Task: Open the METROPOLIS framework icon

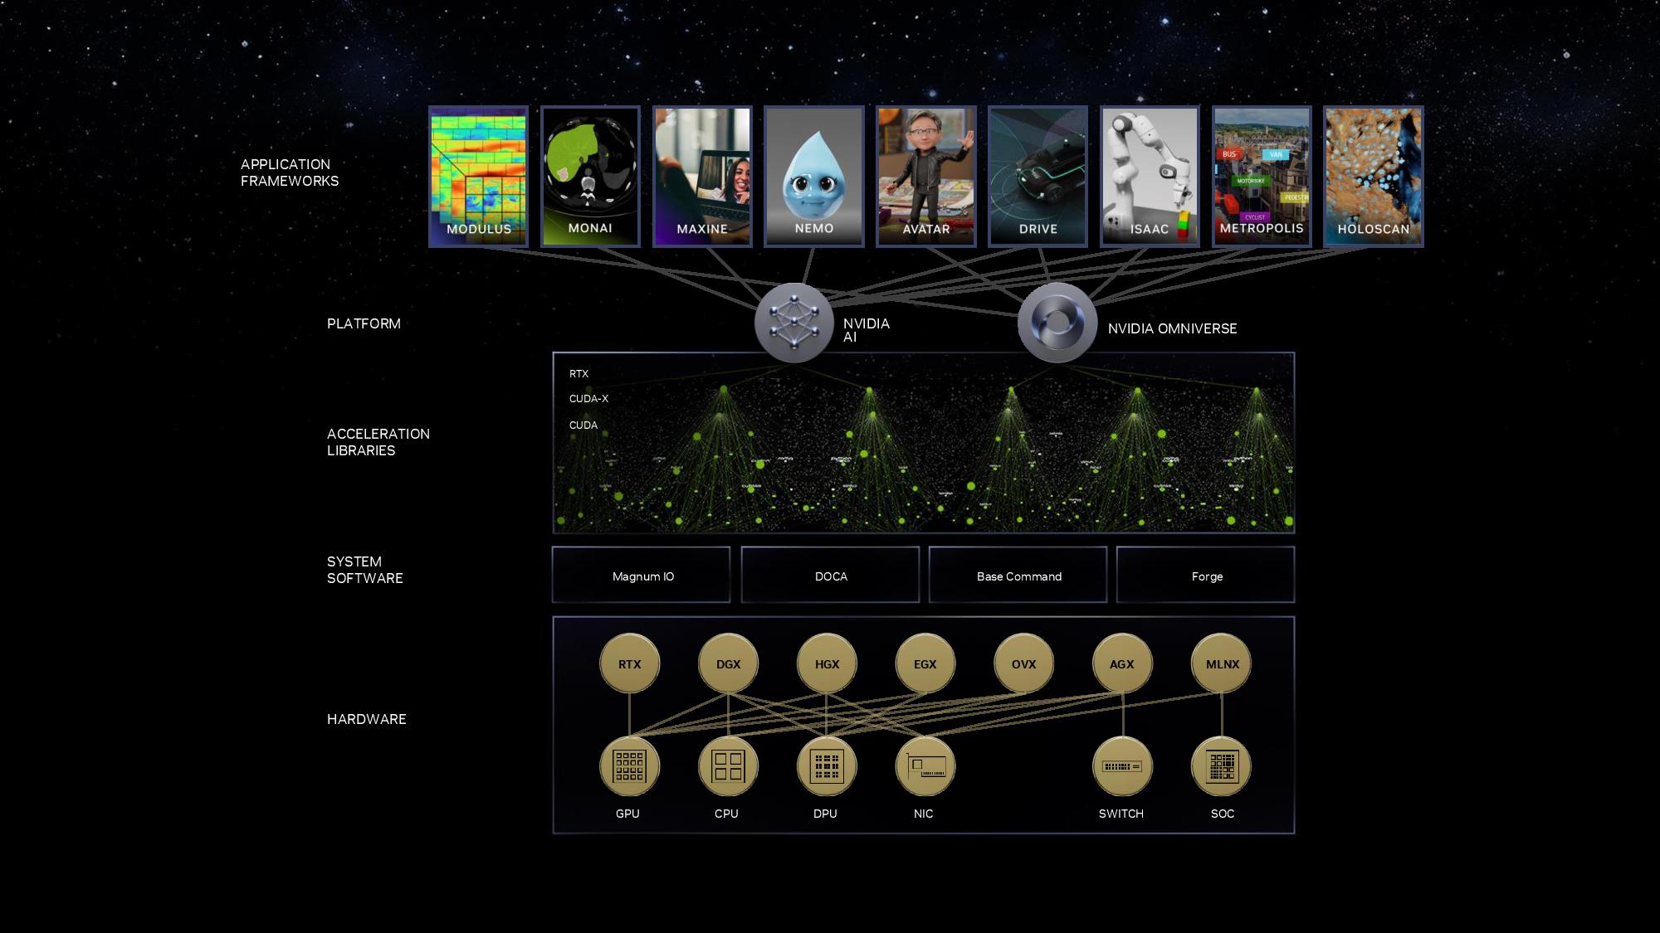Action: tap(1261, 174)
